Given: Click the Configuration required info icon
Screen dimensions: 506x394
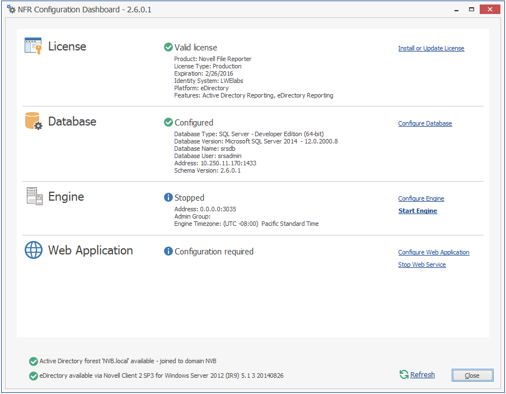Looking at the screenshot, I should click(x=168, y=251).
